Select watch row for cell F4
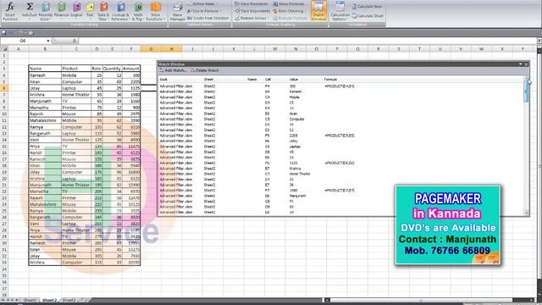This screenshot has width=542, height=305. [341, 86]
